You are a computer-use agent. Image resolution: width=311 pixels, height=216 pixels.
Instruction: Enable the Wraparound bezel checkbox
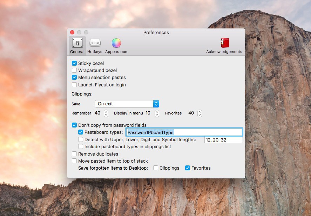click(x=74, y=70)
